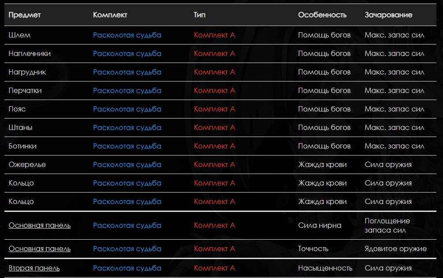Click the Комплект А link in the Вторая панель row
This screenshot has height=278, width=443.
coord(214,268)
